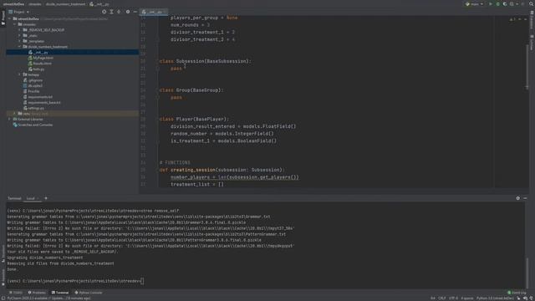Open Project tool window side stripe button
This screenshot has width=535, height=301.
tap(3, 18)
